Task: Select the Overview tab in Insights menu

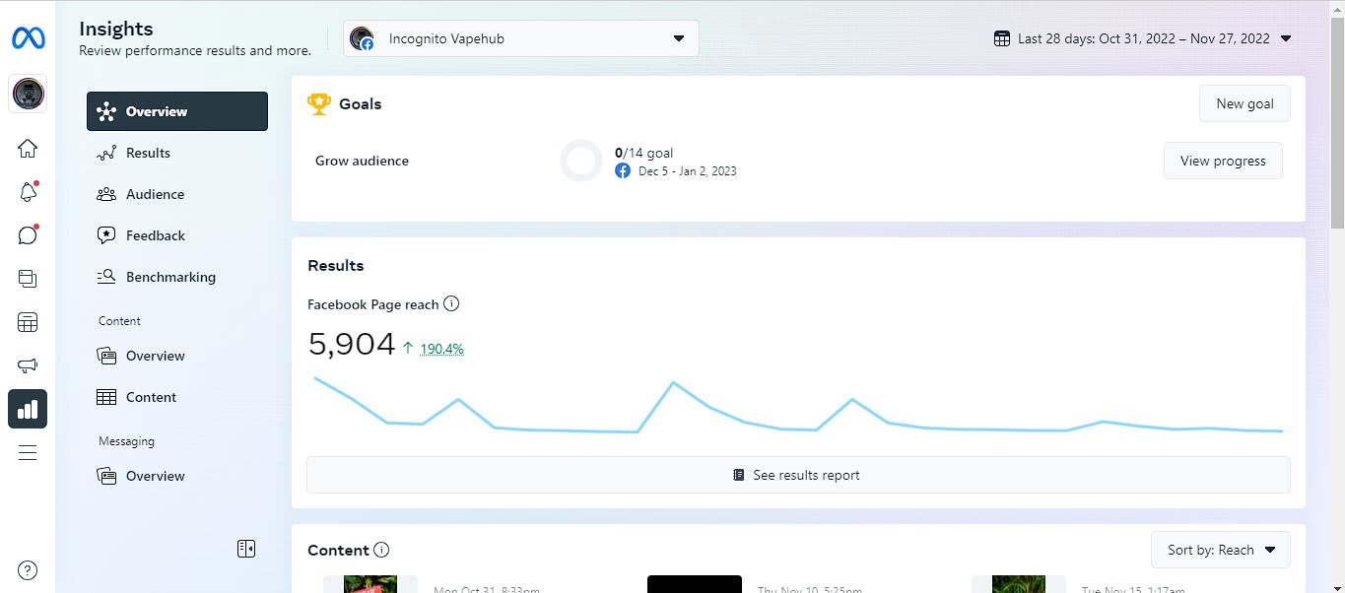Action: [177, 111]
